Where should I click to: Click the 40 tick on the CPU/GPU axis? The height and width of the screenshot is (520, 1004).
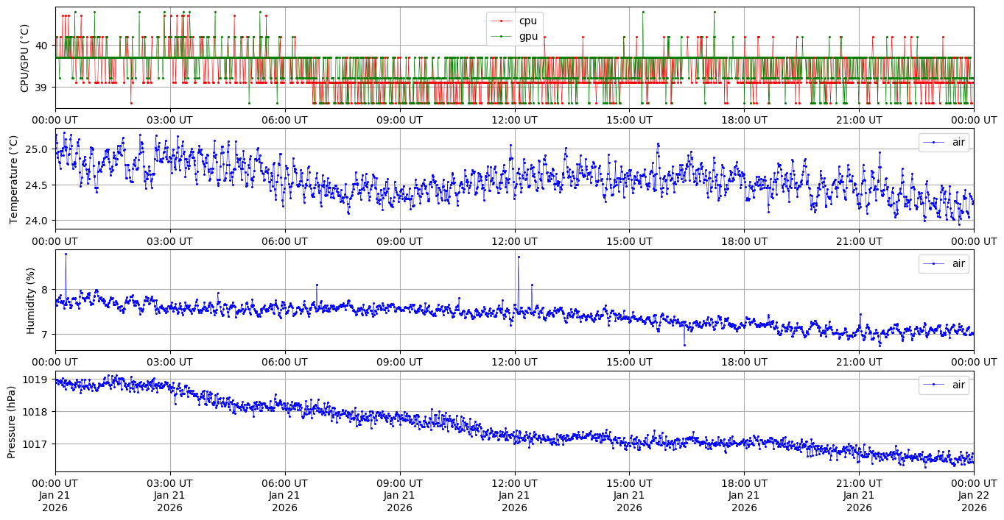[x=41, y=46]
